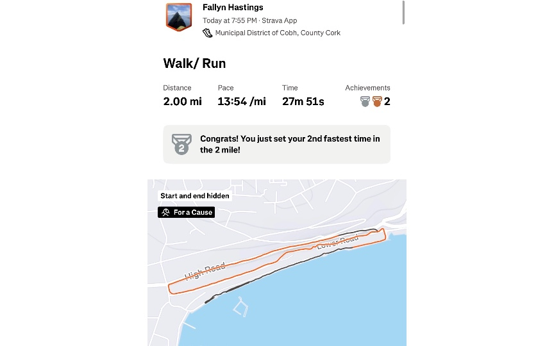Click the 2.00 mi distance stat
Screen dimensions: 554x346
[x=182, y=101]
